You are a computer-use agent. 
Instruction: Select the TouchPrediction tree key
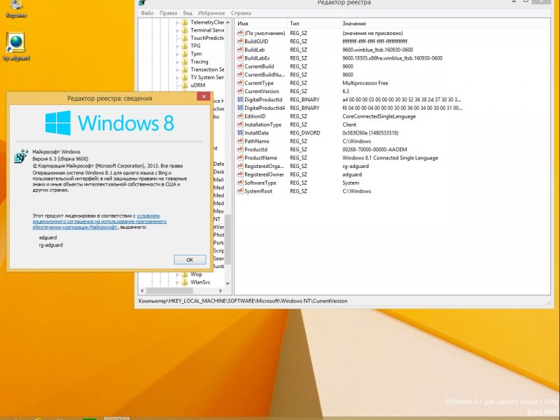tap(207, 38)
